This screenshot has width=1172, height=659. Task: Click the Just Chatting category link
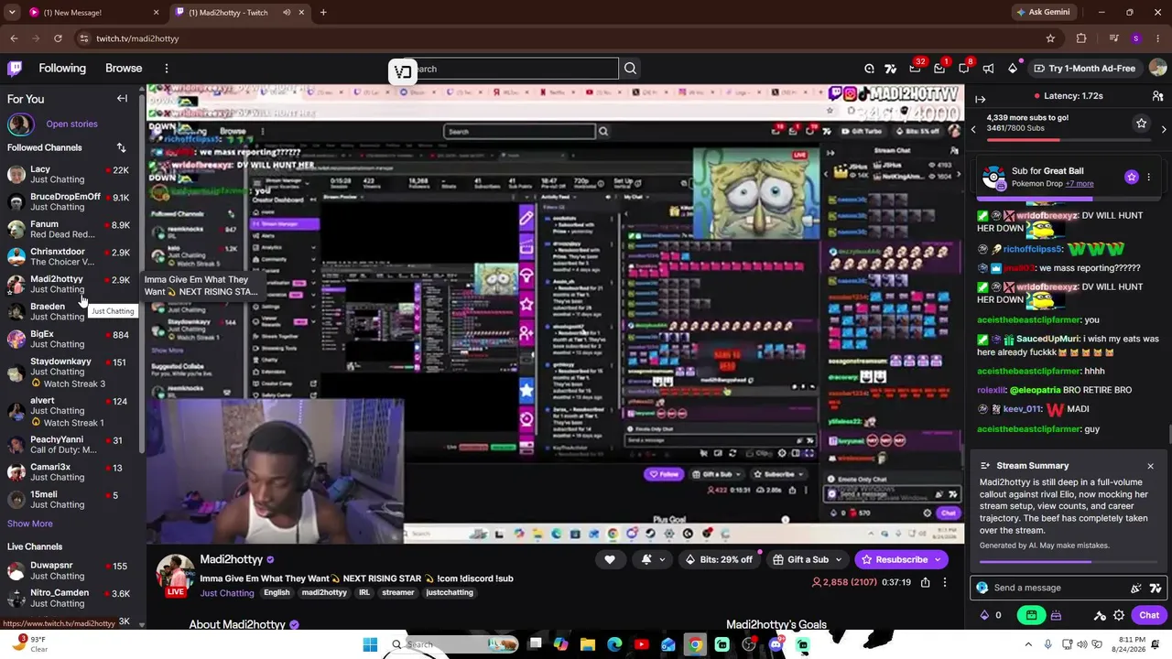[x=227, y=592]
